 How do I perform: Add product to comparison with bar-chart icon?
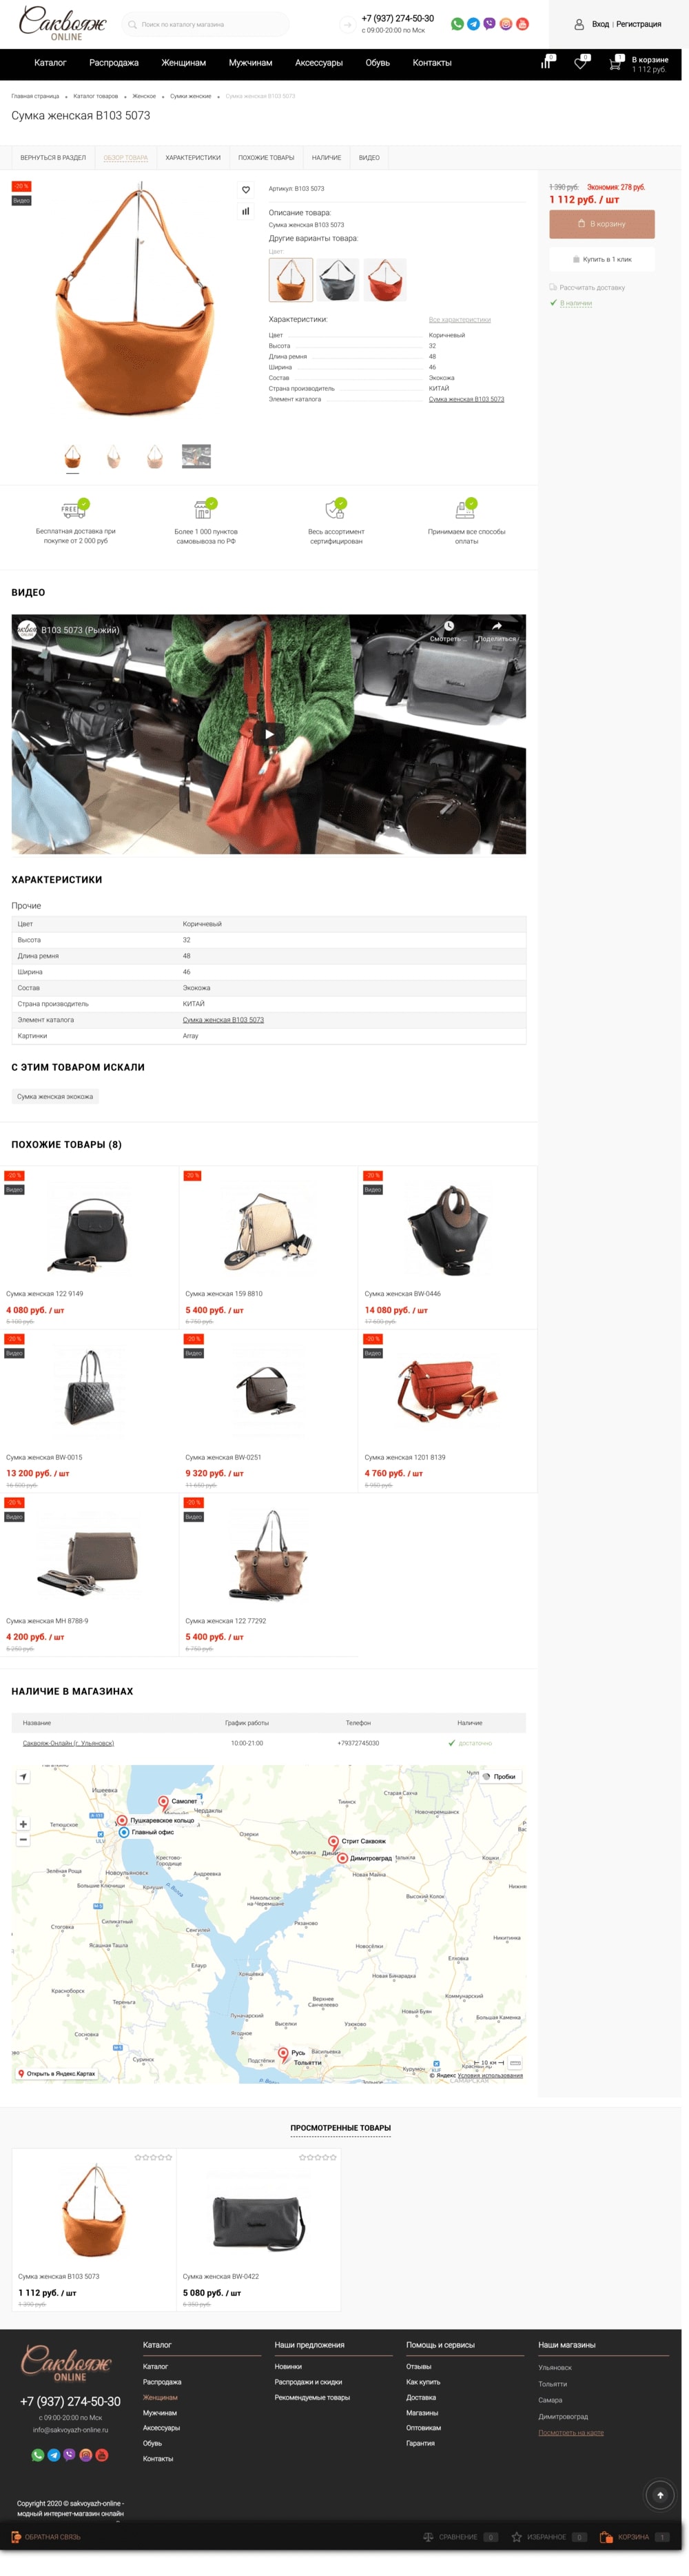pyautogui.click(x=246, y=211)
